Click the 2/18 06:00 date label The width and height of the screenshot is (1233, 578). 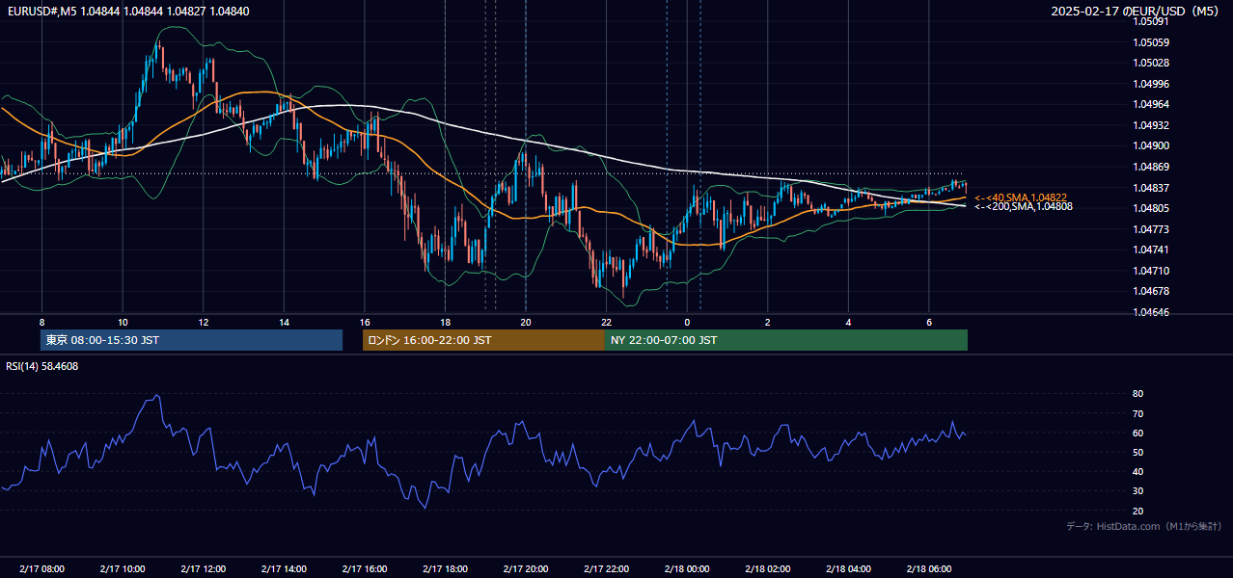click(929, 569)
